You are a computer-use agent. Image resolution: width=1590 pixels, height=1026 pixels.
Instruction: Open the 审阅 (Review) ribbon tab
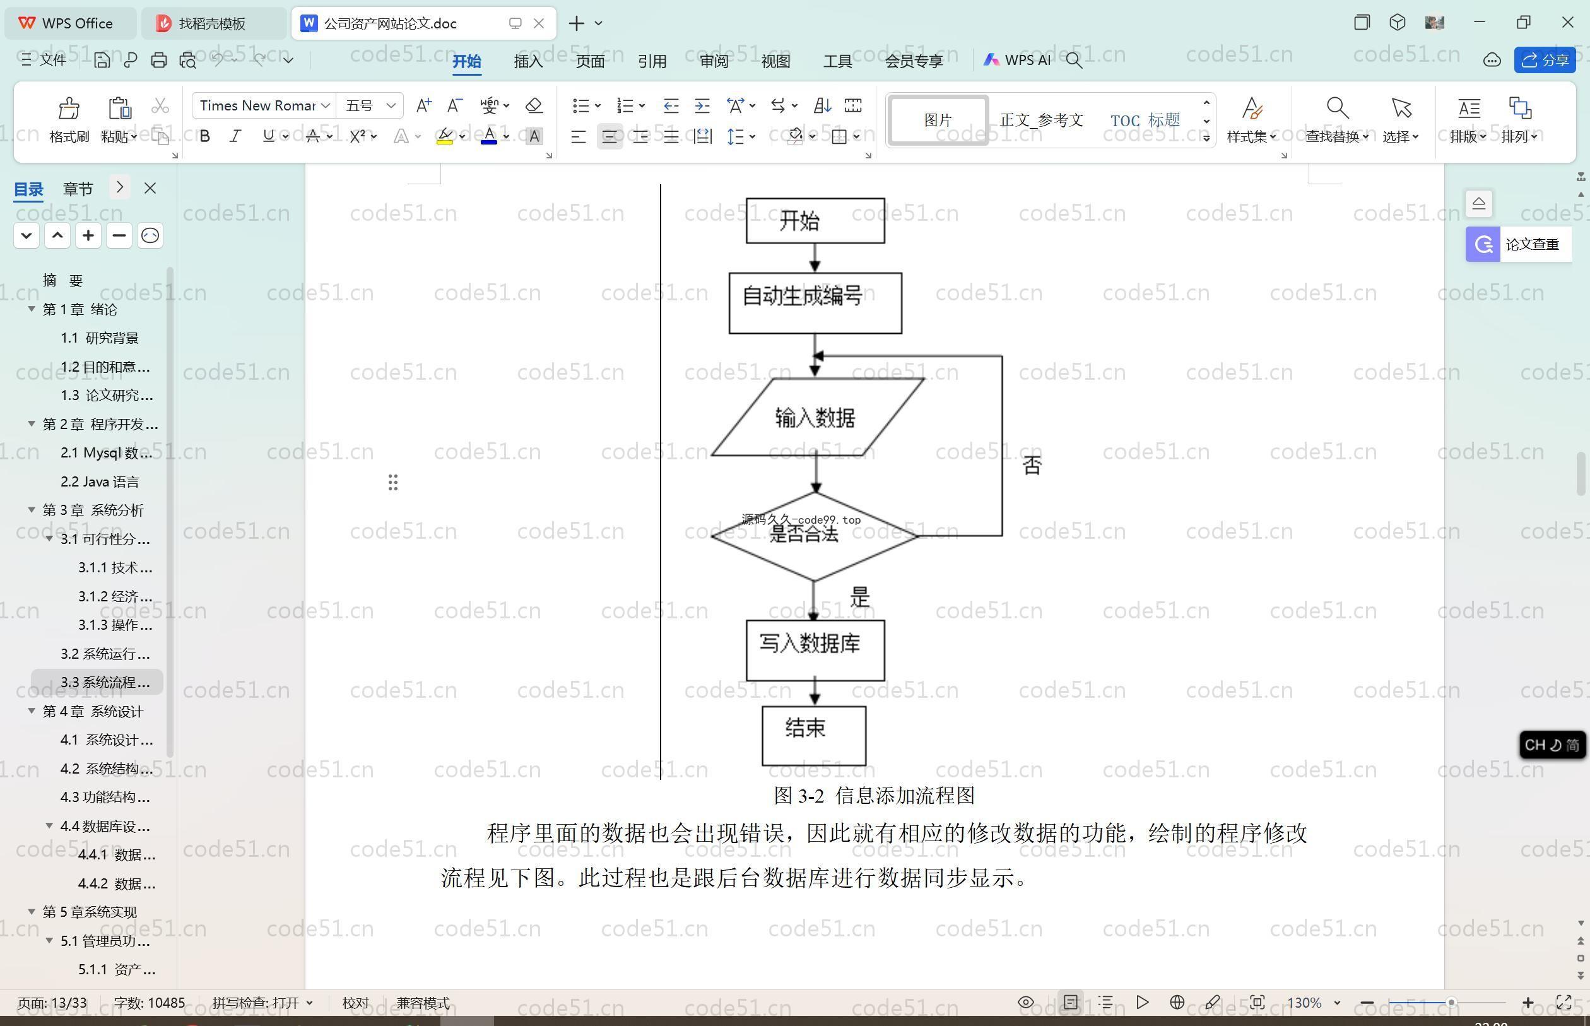coord(714,61)
